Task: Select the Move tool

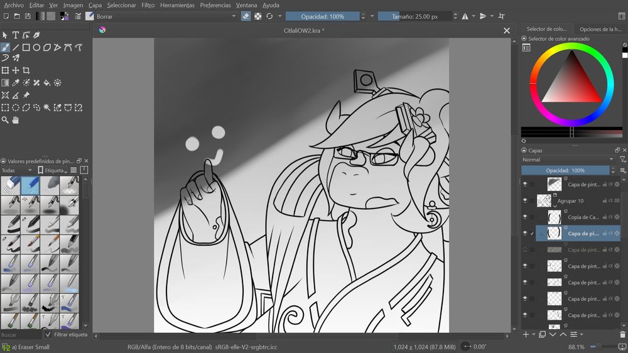Action: tap(16, 70)
